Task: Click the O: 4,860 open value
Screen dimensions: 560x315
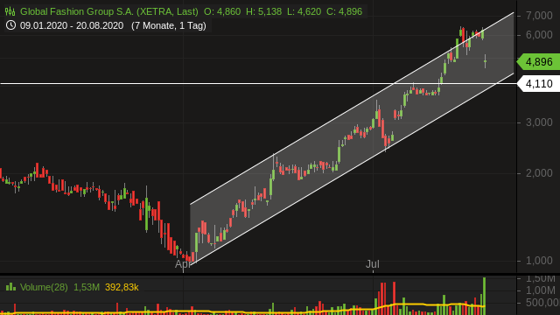Action: pyautogui.click(x=222, y=11)
